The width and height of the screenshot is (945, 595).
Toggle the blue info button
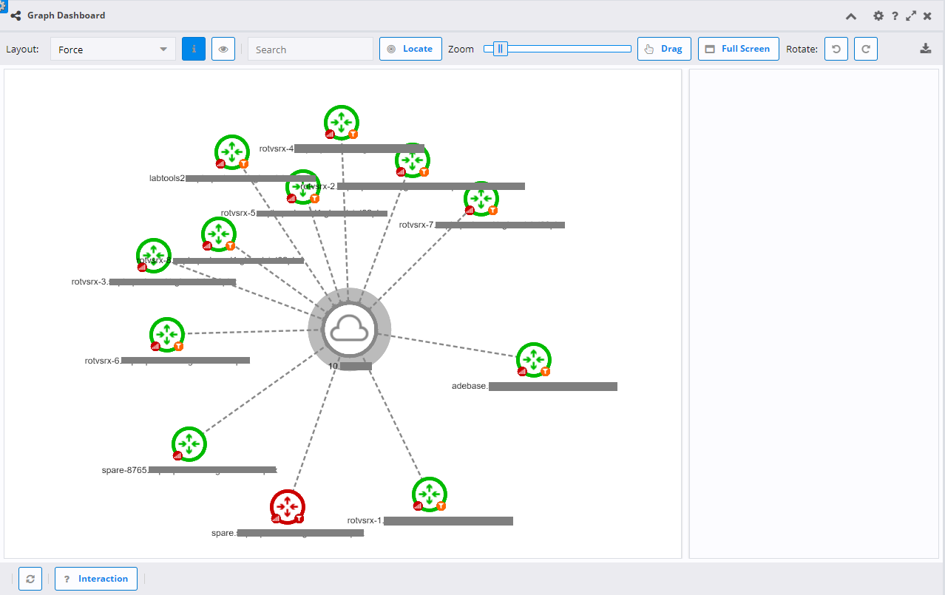194,49
